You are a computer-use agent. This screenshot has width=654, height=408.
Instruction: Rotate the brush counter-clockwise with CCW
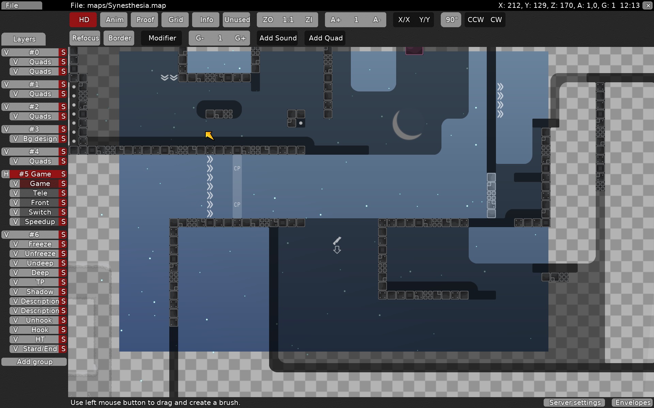[x=475, y=19]
